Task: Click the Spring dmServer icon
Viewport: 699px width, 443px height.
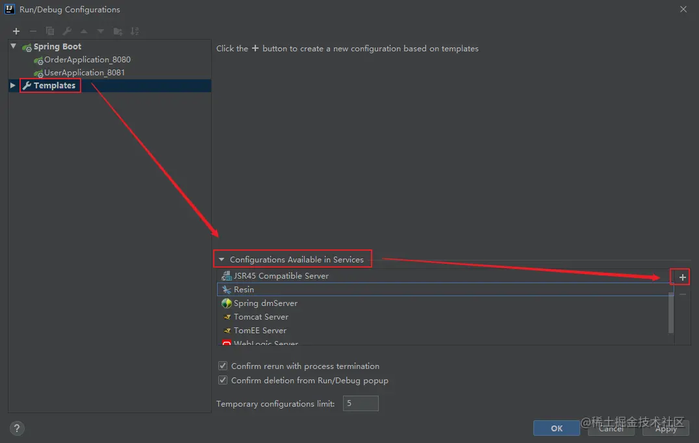Action: tap(227, 303)
